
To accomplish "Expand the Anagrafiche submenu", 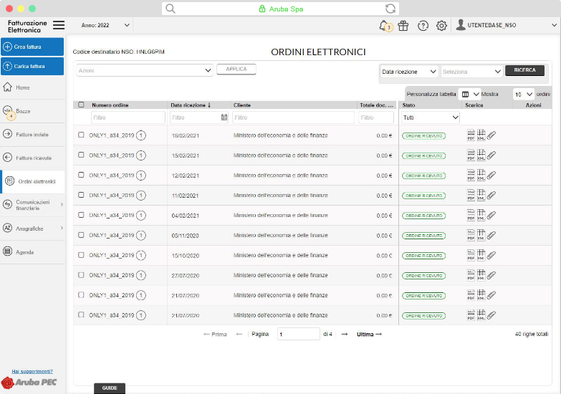I will tap(62, 229).
